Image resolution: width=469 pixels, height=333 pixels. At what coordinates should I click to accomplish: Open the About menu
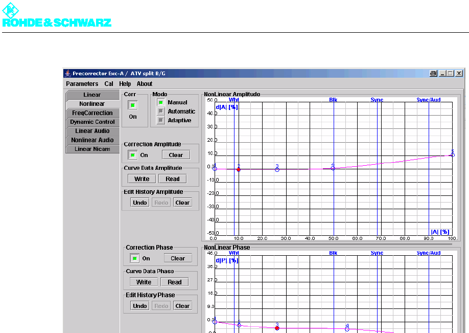coord(145,84)
